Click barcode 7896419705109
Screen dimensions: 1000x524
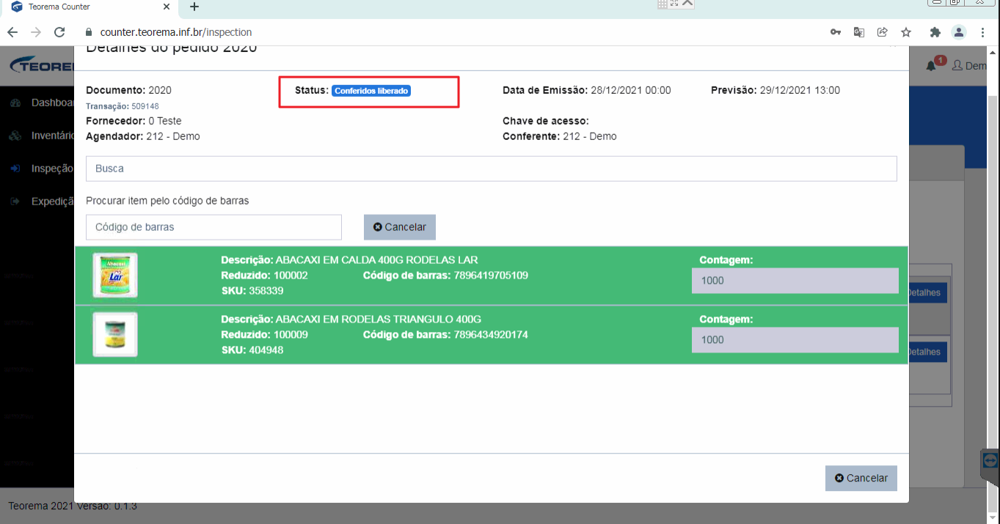pos(491,276)
